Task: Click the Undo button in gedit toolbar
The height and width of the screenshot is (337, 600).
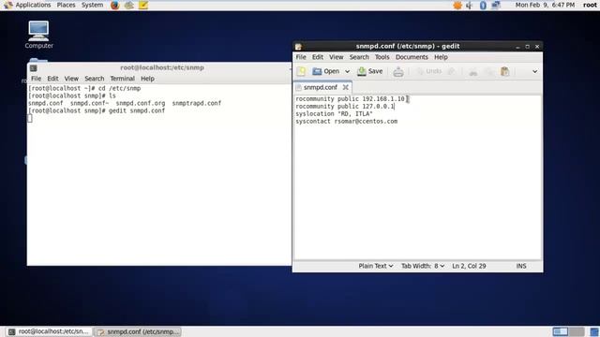Action: (428, 71)
